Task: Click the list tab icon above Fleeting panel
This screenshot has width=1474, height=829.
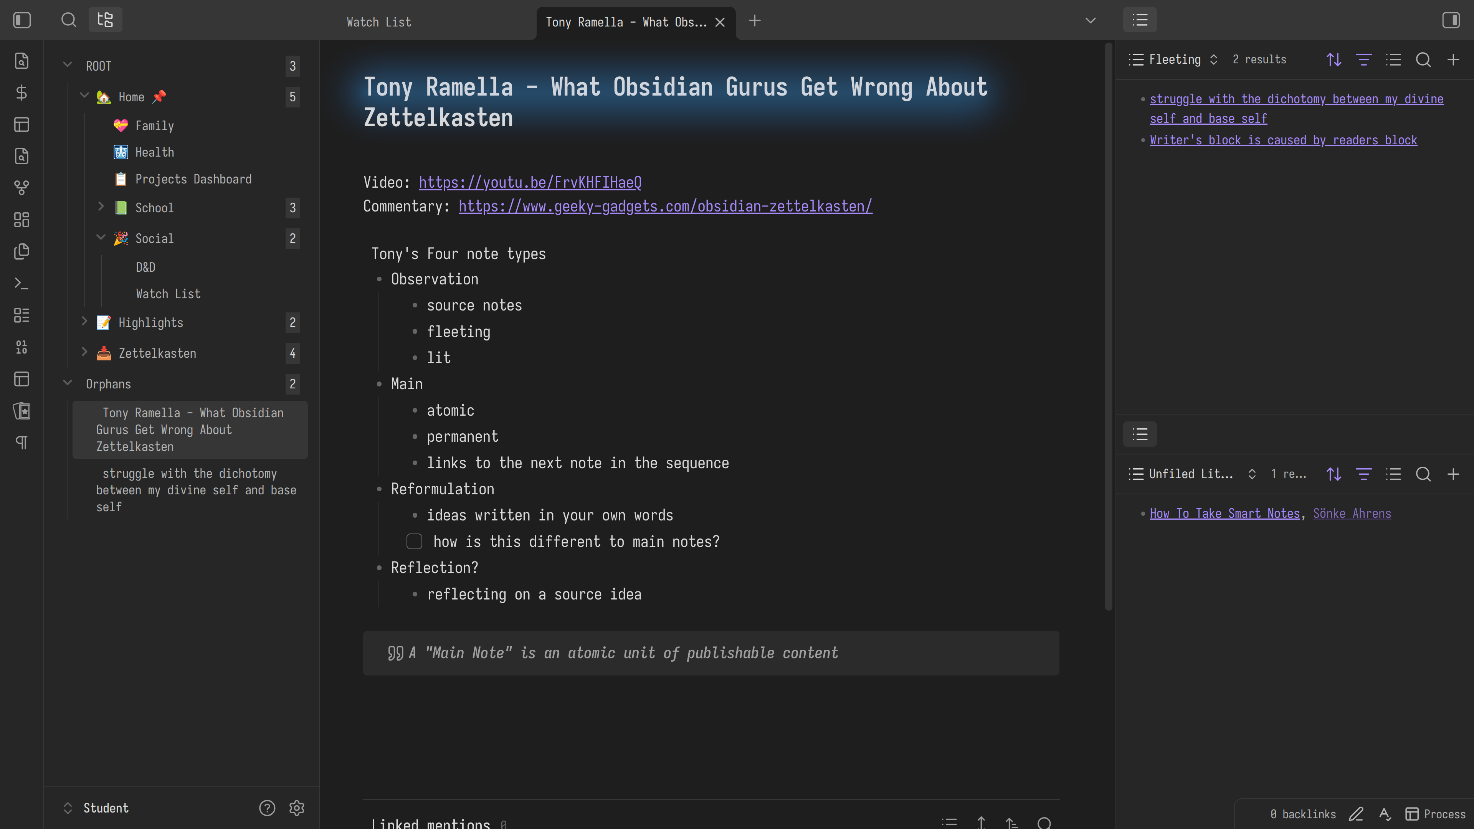Action: (x=1140, y=20)
